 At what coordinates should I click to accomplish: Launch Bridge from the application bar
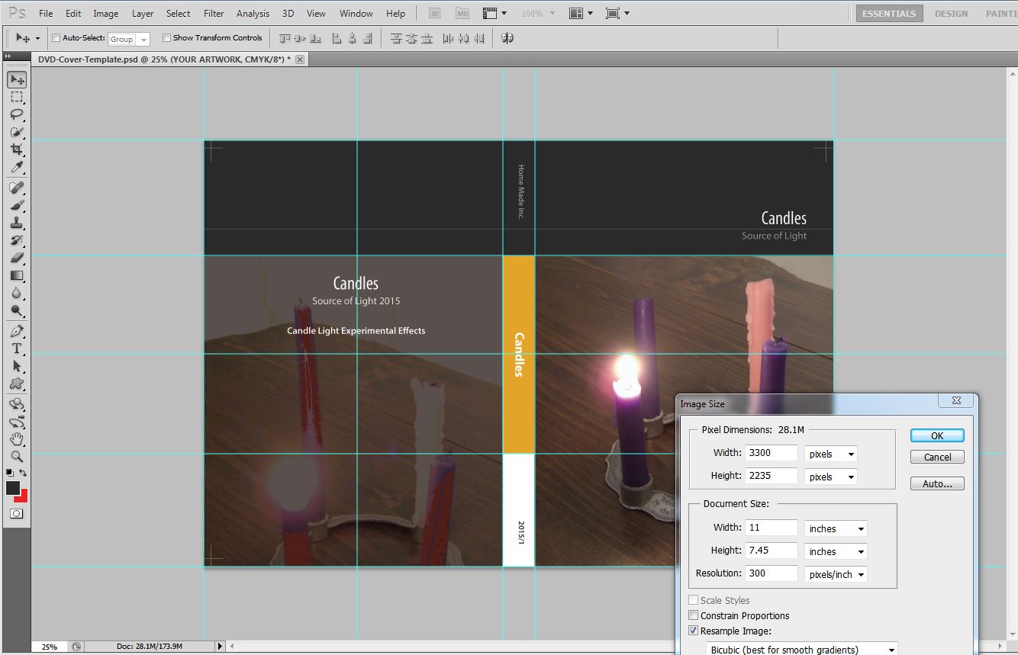[435, 14]
